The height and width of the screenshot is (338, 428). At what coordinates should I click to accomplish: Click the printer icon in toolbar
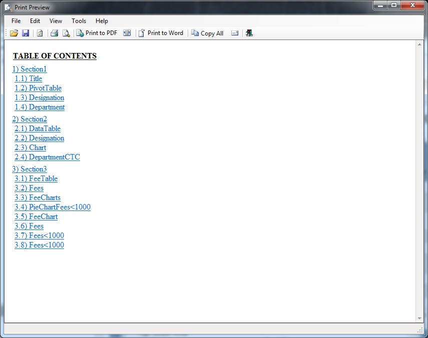[x=54, y=33]
